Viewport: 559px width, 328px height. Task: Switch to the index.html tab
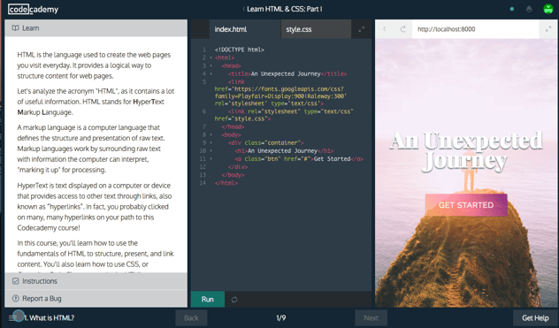(245, 29)
